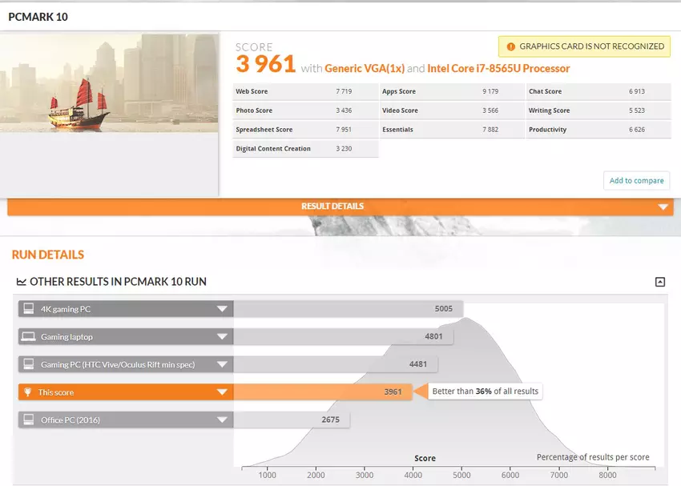Click the 4K gaming PC monitor icon
The image size is (681, 486).
click(x=28, y=309)
